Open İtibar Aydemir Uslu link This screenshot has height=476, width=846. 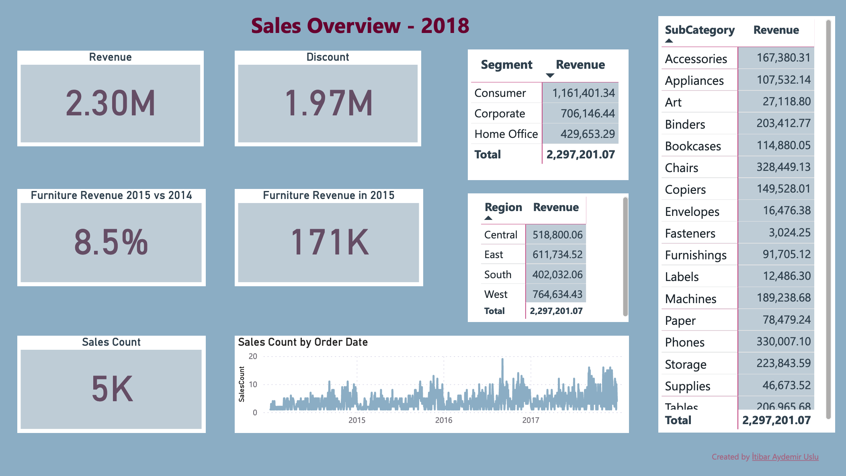(x=785, y=457)
